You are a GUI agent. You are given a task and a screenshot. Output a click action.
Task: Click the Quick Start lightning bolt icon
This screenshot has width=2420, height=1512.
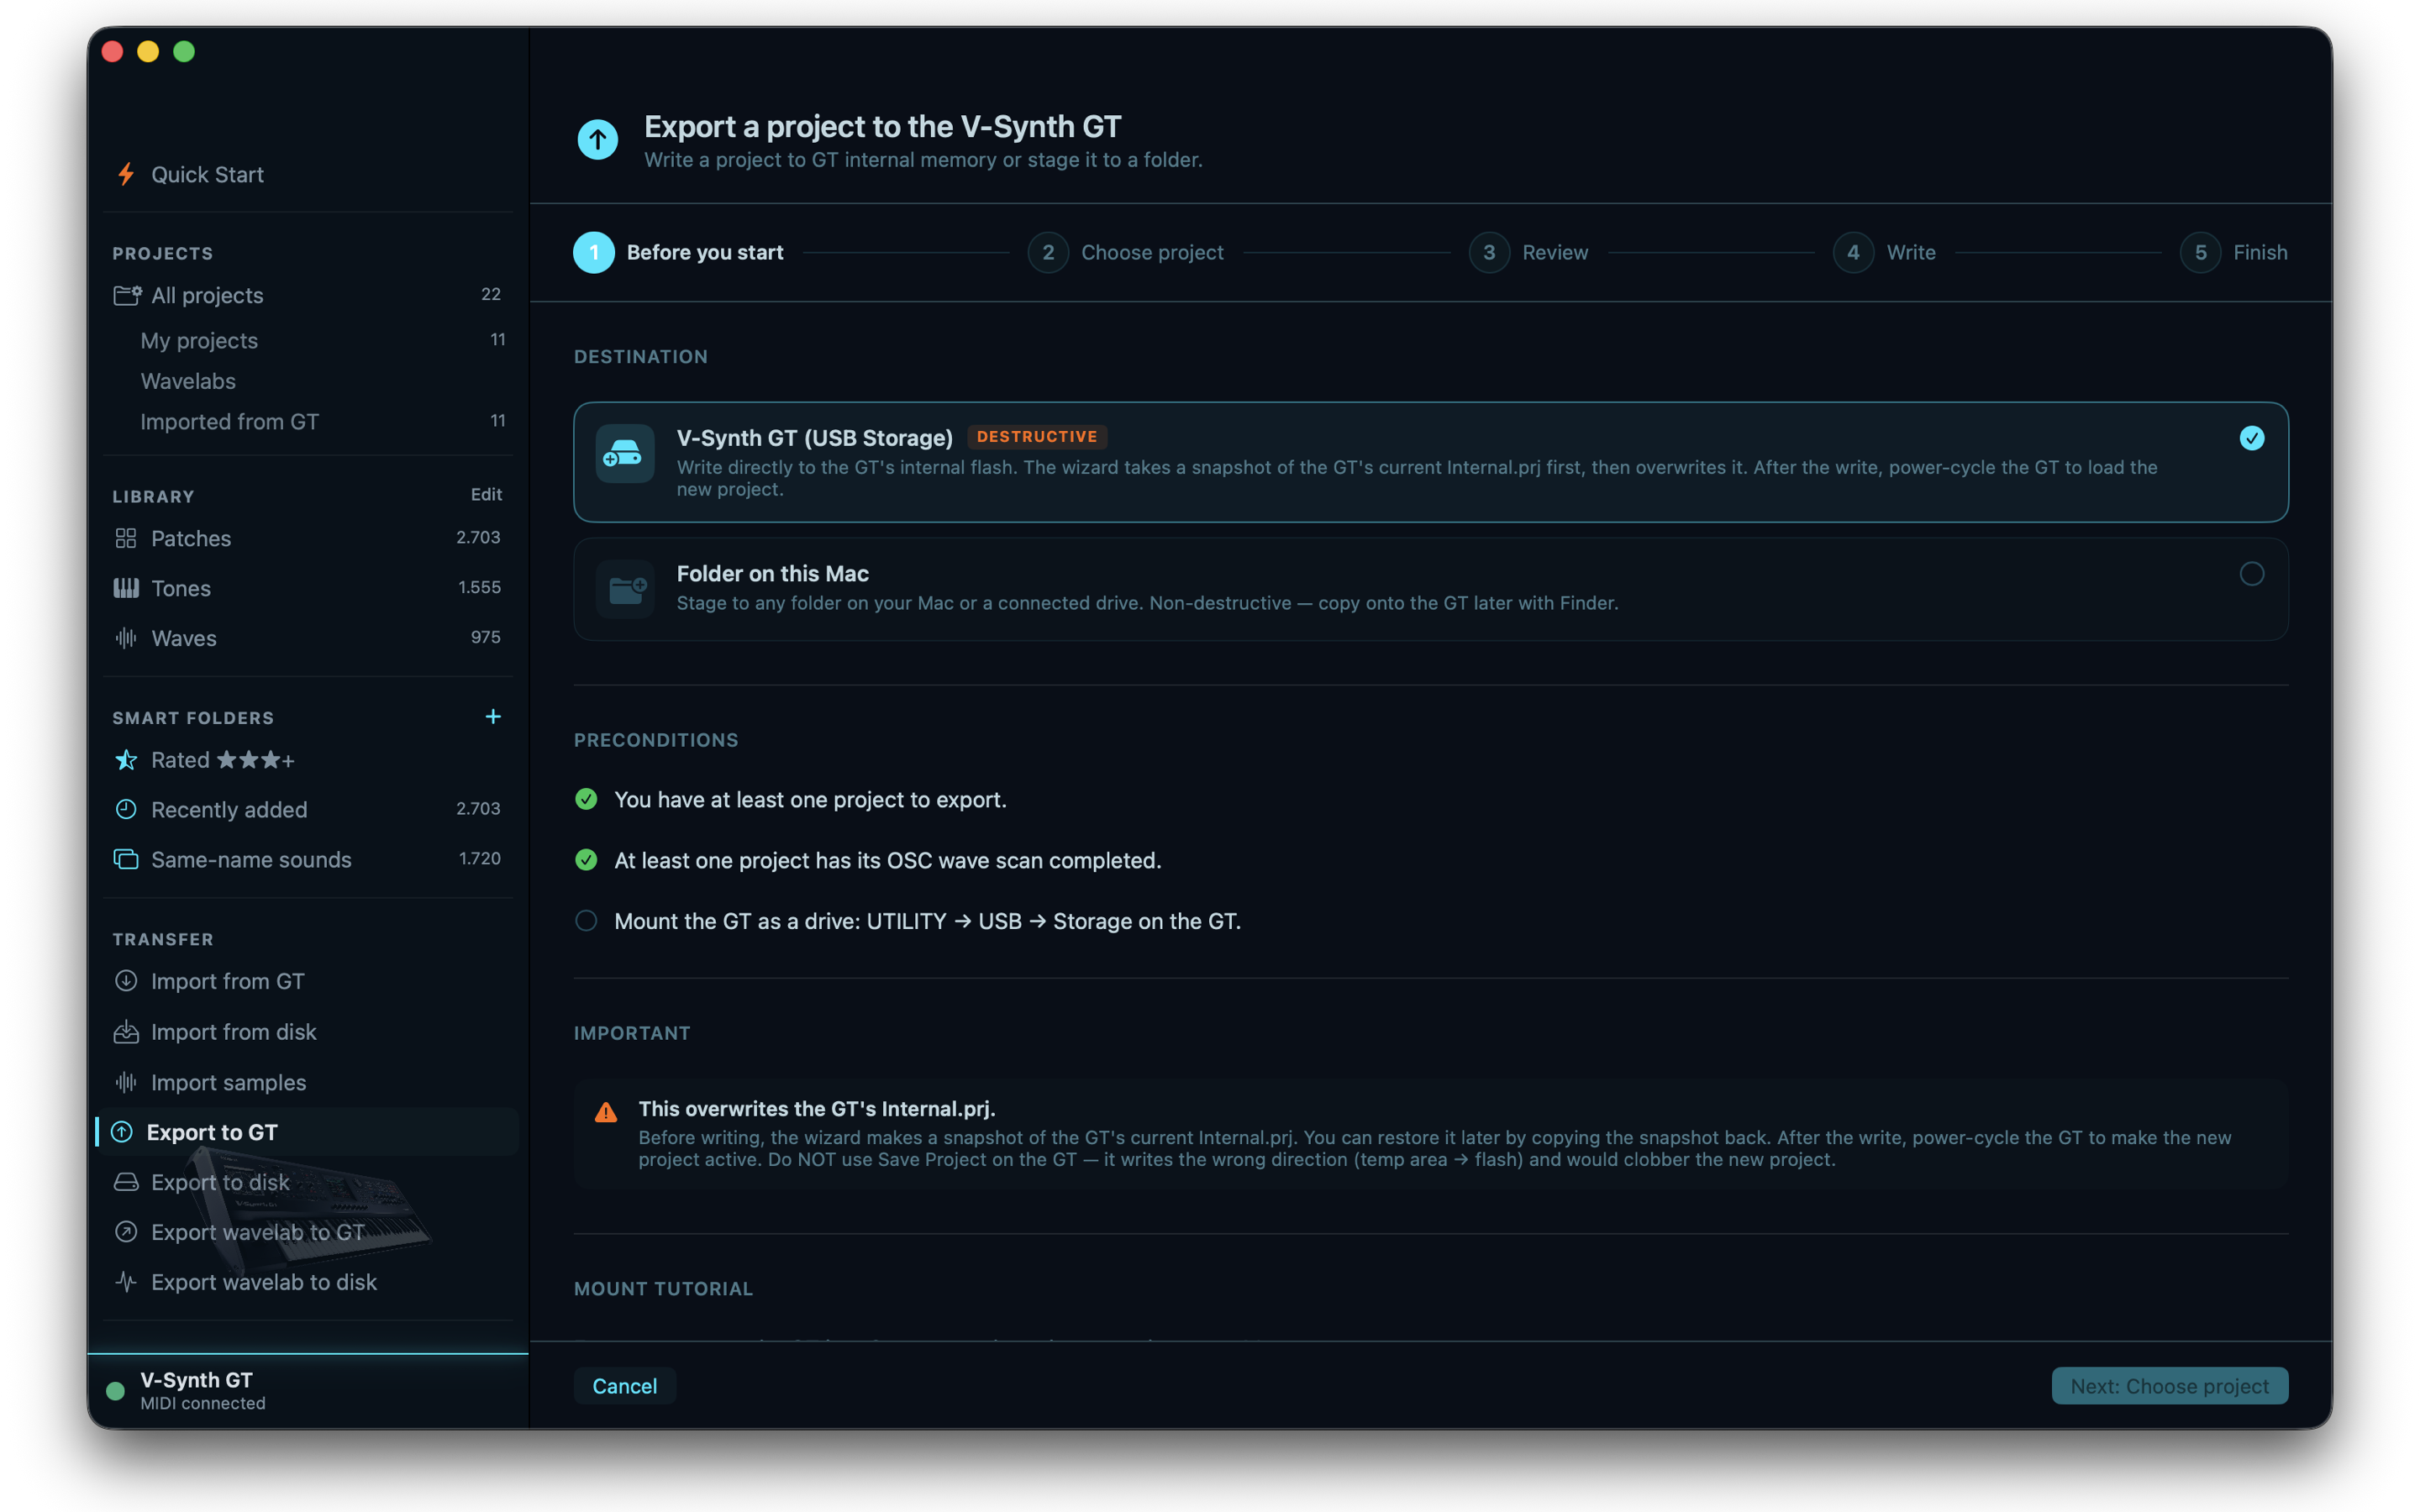coord(126,174)
